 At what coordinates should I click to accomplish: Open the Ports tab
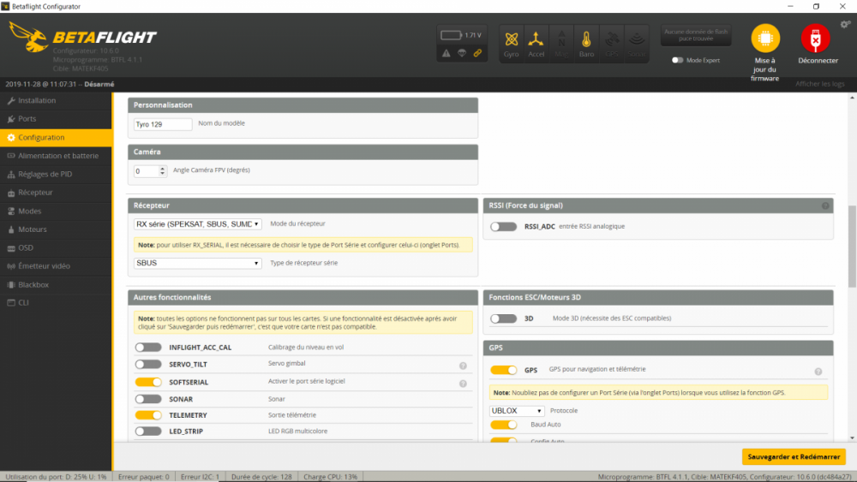coord(56,119)
